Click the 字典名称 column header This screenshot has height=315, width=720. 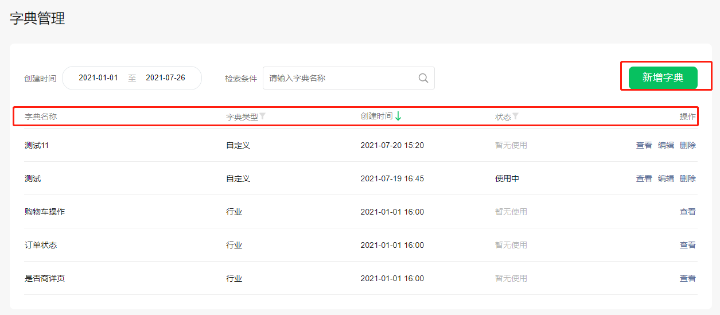pos(41,116)
